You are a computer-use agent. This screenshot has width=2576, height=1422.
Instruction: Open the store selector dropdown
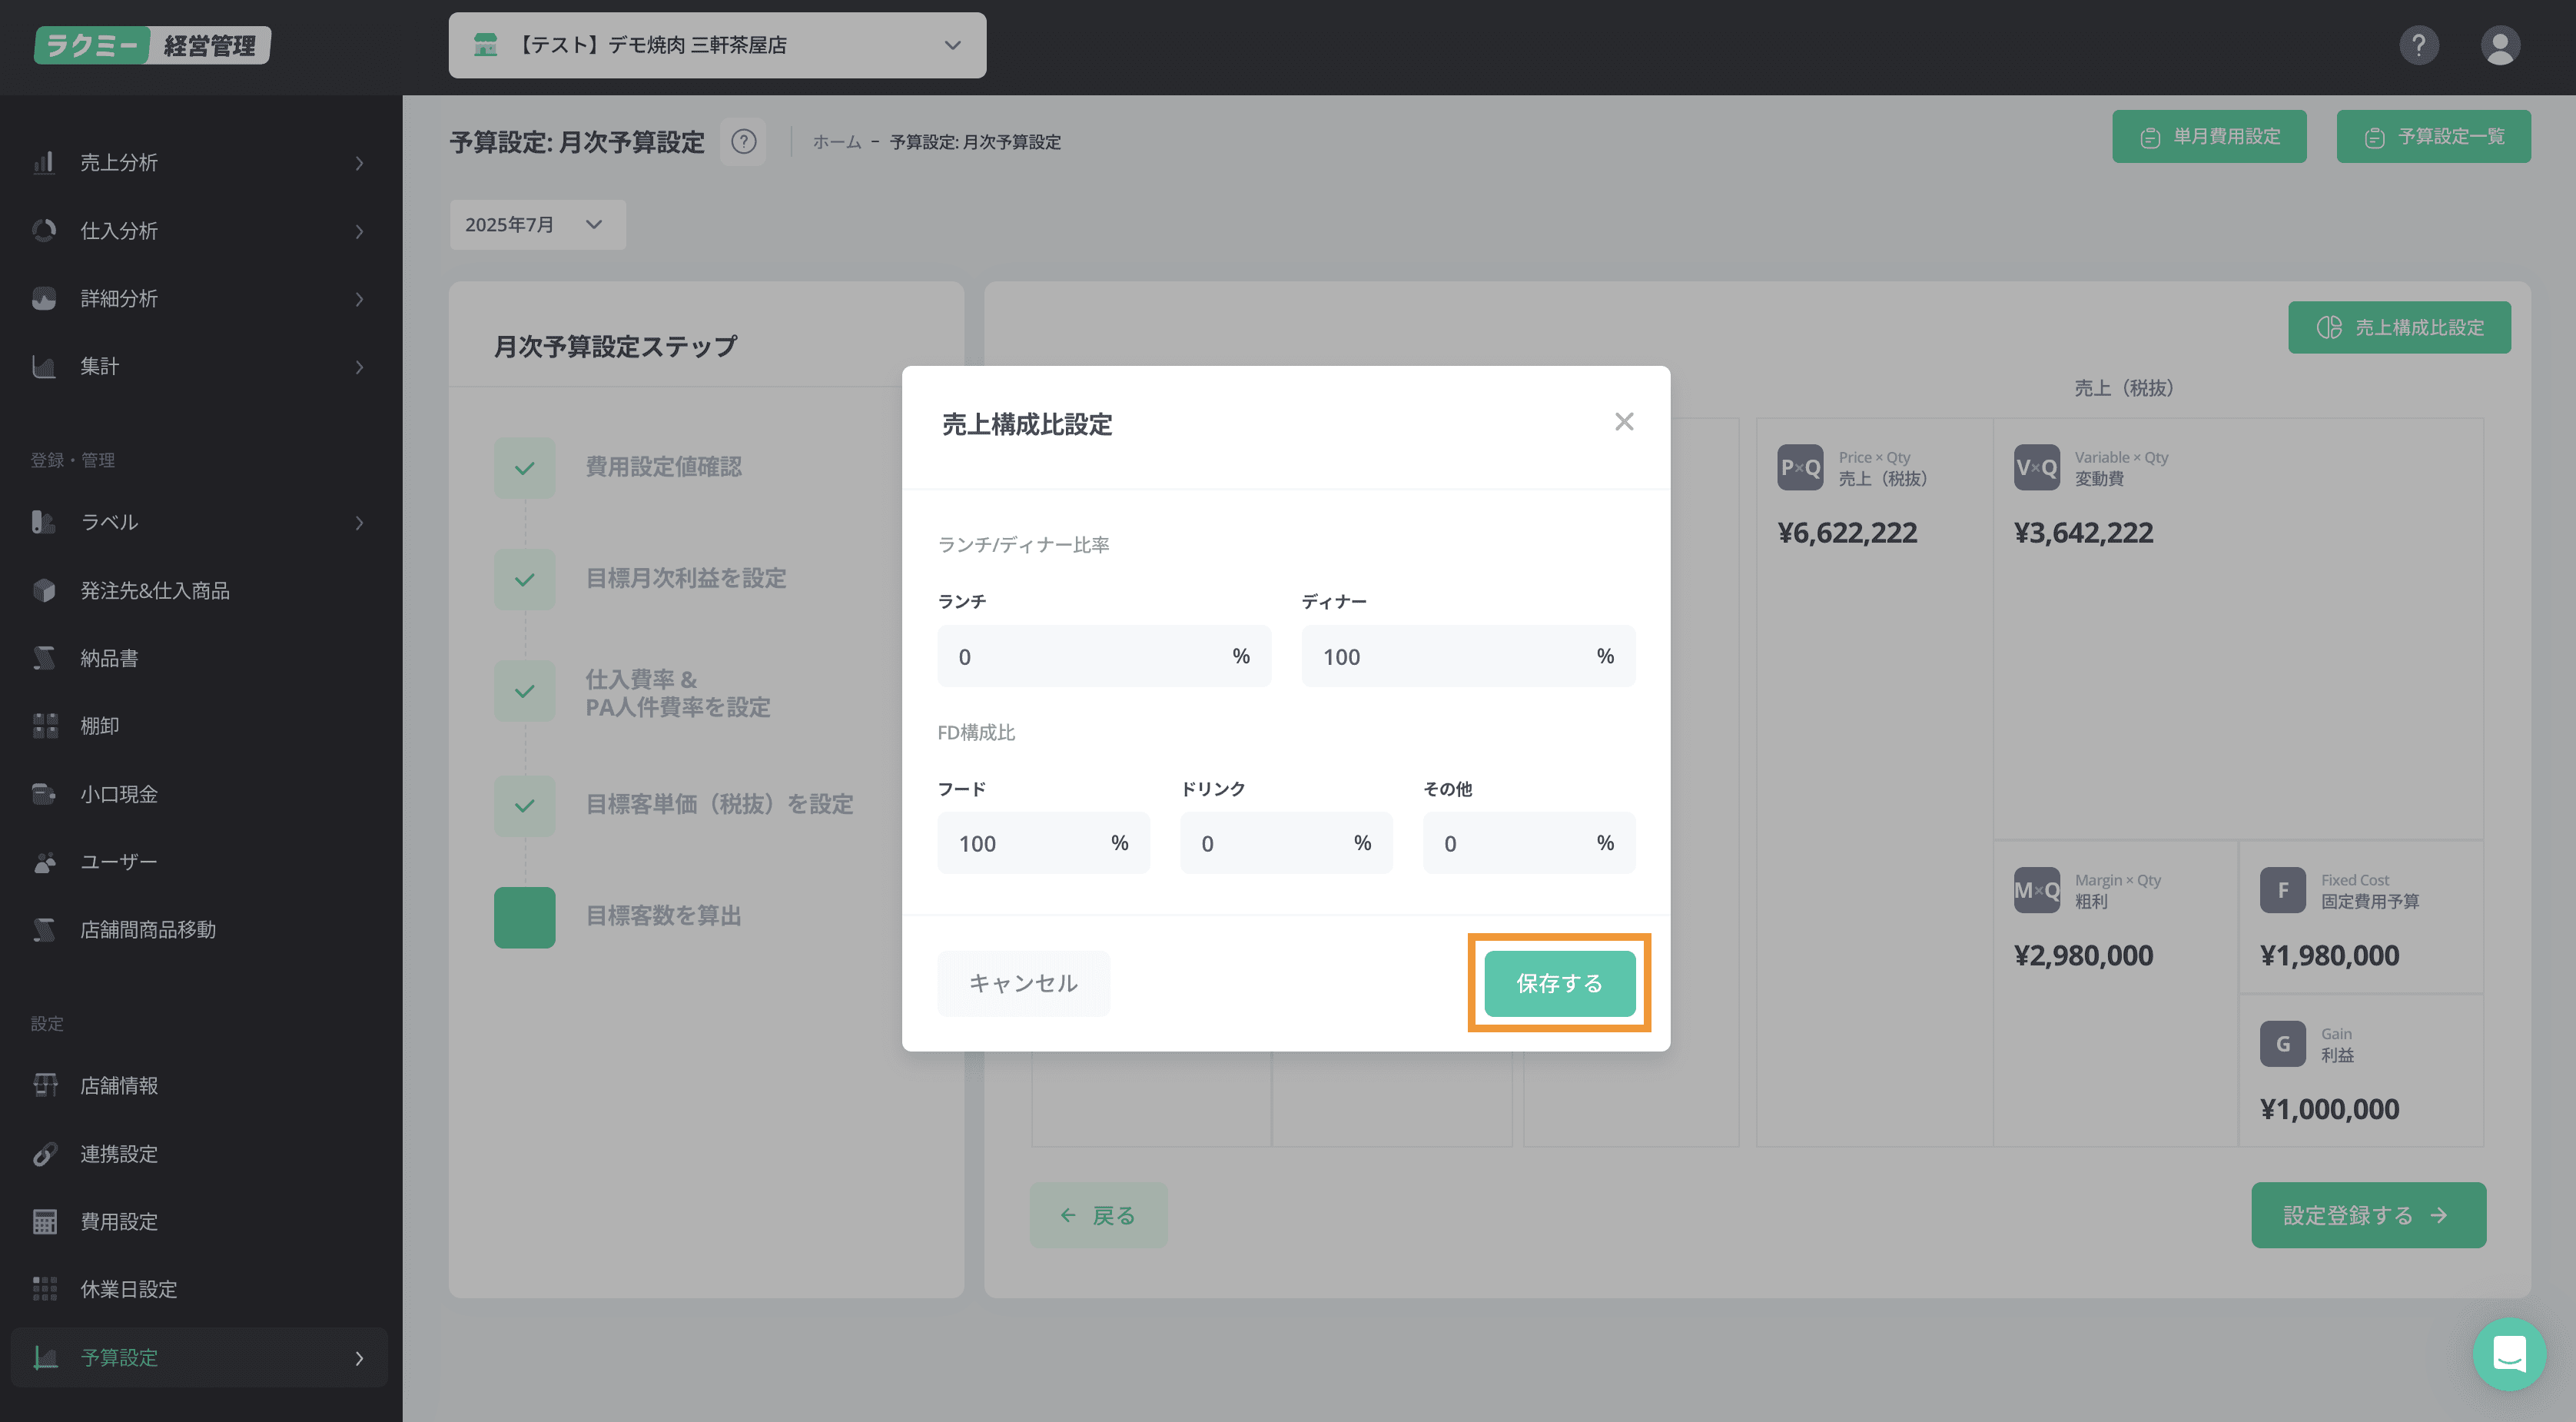tap(716, 45)
